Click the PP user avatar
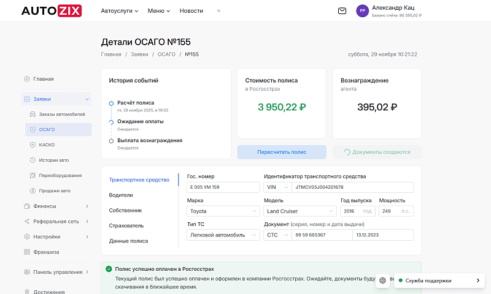The height and width of the screenshot is (294, 491). tap(362, 11)
